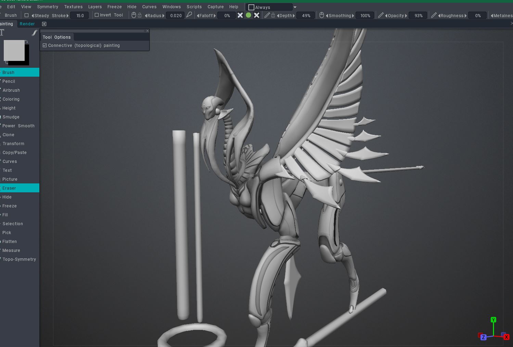Screen dimensions: 513x347
Task: Click the pencil icon before Roughness
Action: [434, 15]
